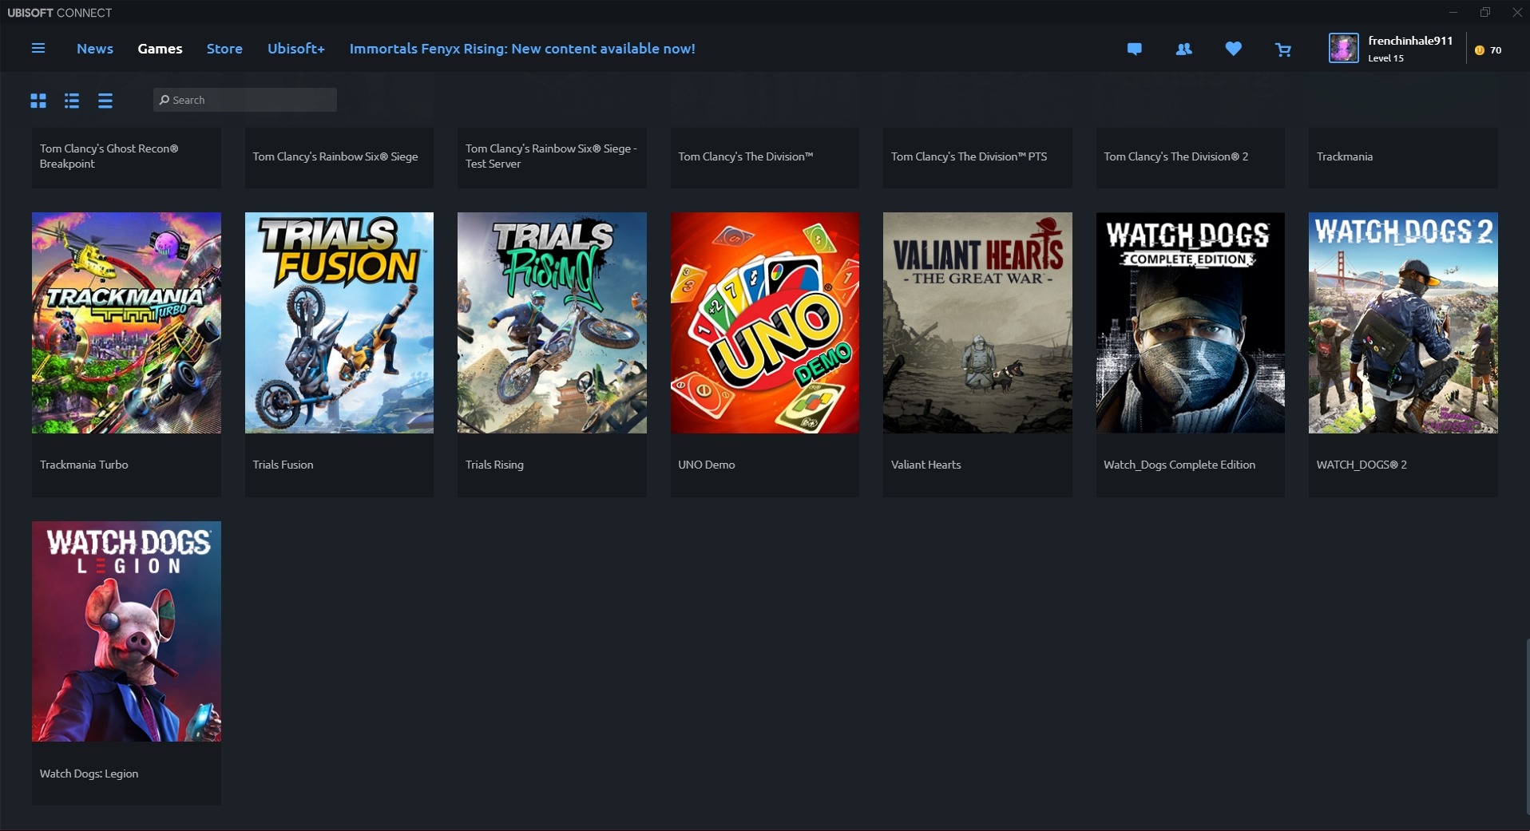
Task: Select the Games tab
Action: point(160,49)
